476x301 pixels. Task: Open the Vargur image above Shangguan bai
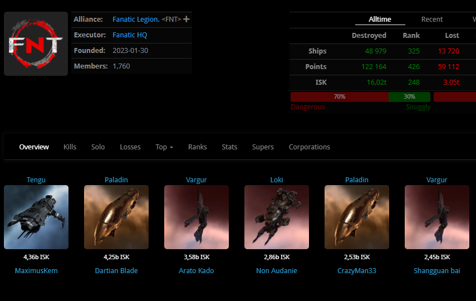point(437,217)
